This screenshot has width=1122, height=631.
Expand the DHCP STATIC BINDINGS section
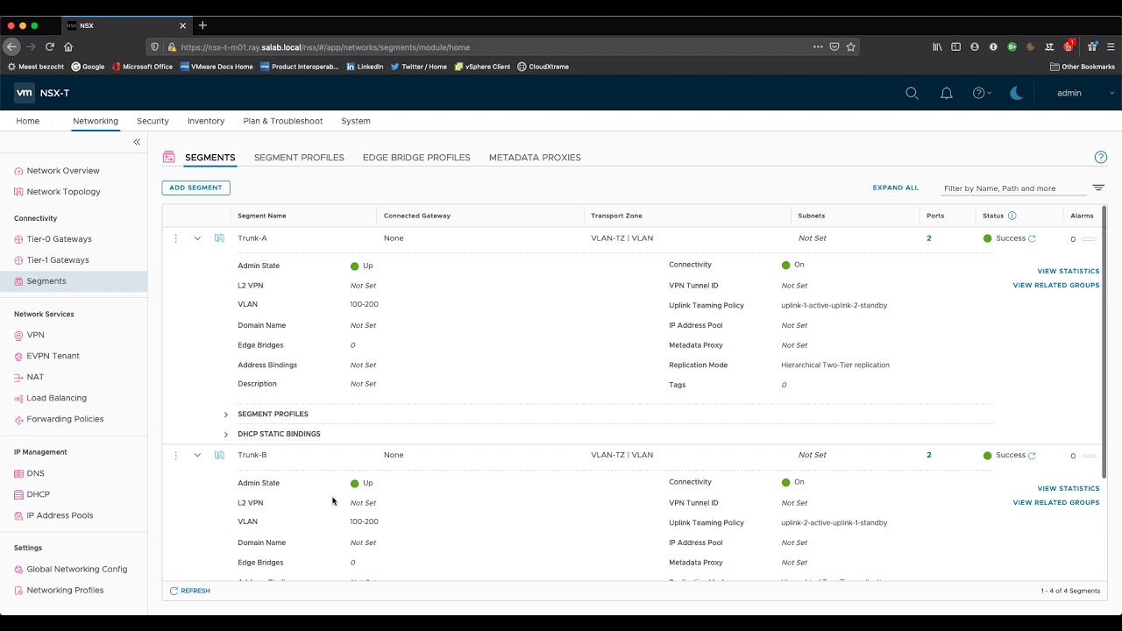coord(226,435)
